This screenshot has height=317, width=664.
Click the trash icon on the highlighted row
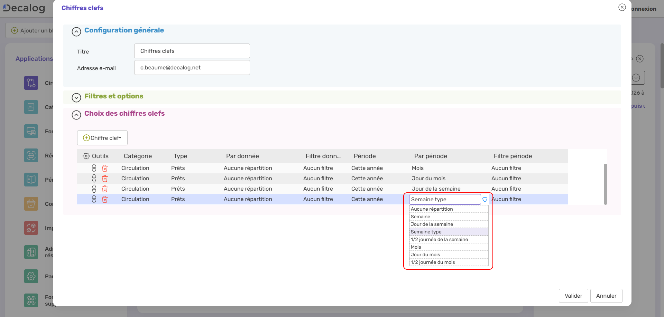pyautogui.click(x=105, y=200)
